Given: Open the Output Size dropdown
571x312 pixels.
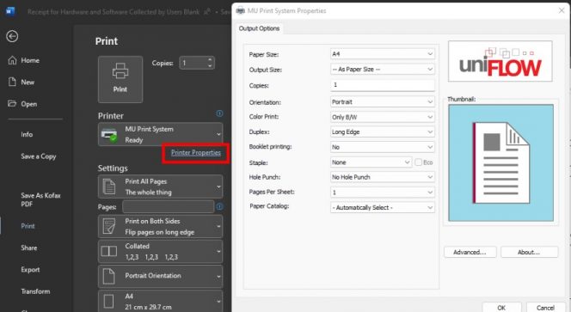Looking at the screenshot, I should click(x=383, y=69).
